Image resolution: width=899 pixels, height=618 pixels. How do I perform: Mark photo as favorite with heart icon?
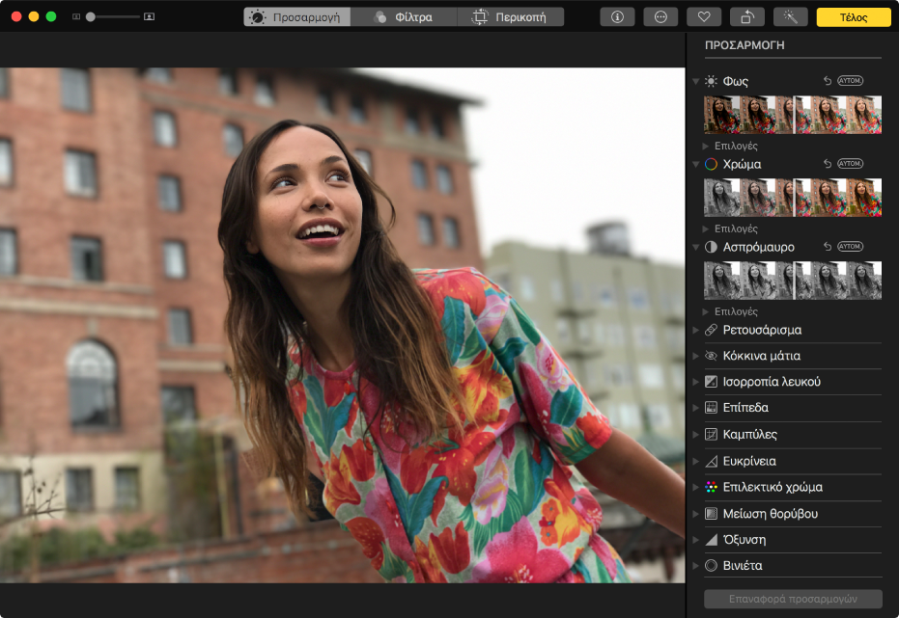pos(704,16)
